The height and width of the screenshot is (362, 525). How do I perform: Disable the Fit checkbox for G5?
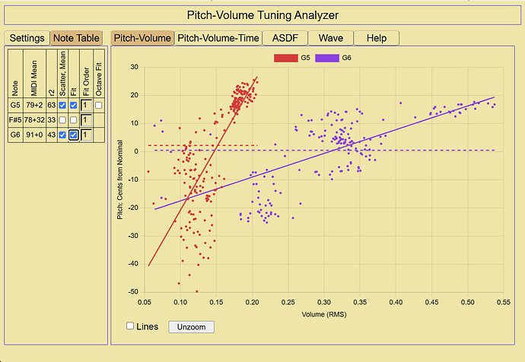coord(73,106)
